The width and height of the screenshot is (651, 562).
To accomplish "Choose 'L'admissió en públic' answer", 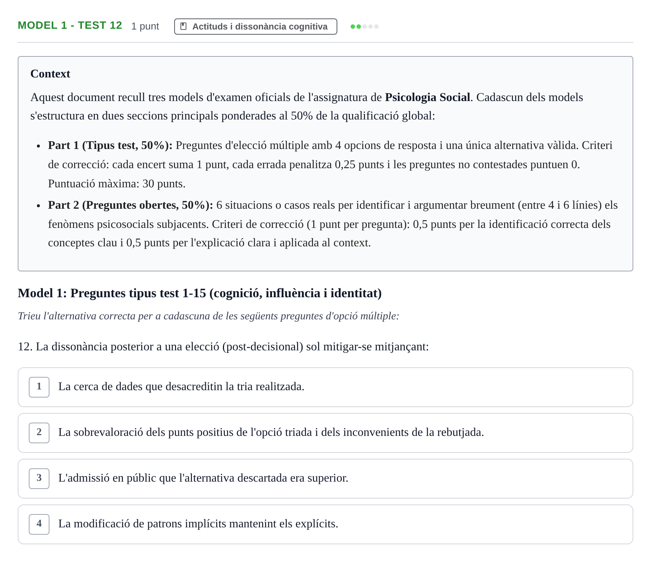I will 325,479.
